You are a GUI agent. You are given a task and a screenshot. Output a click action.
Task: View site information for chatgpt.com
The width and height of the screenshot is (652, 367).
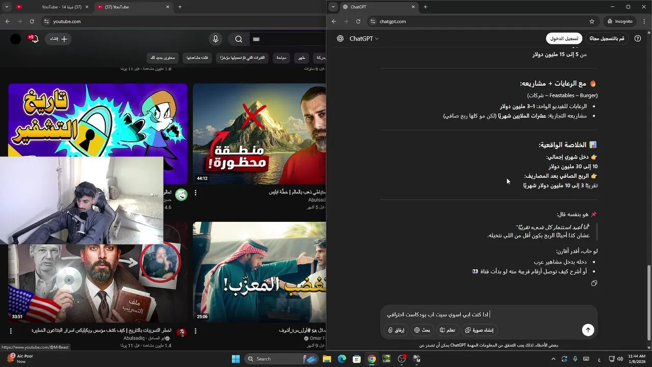373,21
